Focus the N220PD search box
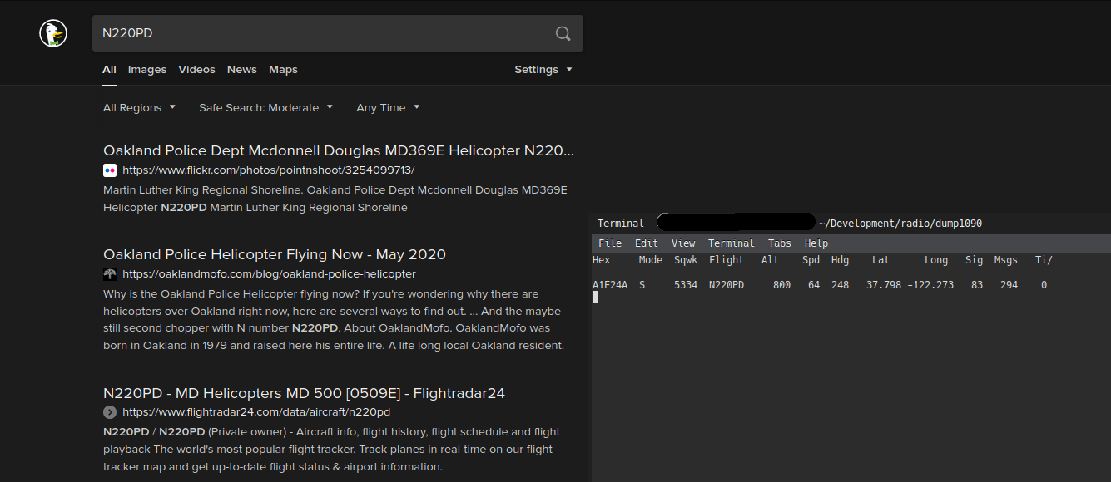 tap(337, 33)
